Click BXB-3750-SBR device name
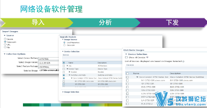This screenshot has height=108, width=207. 148,87
